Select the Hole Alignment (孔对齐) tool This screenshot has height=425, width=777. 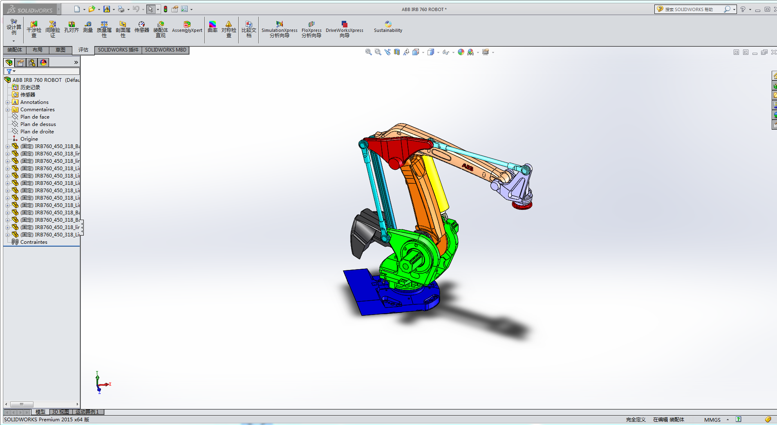tap(72, 27)
